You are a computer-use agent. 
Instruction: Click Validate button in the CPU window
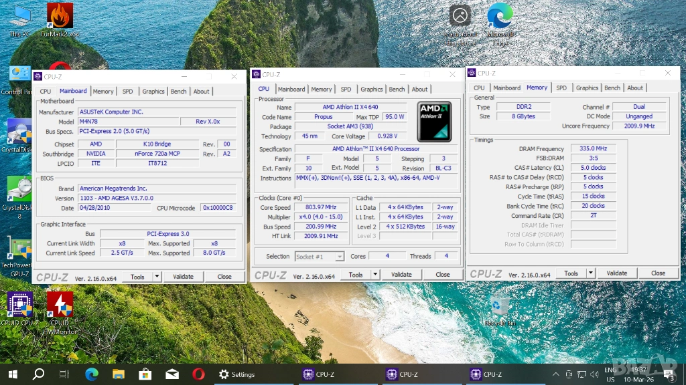pyautogui.click(x=401, y=274)
